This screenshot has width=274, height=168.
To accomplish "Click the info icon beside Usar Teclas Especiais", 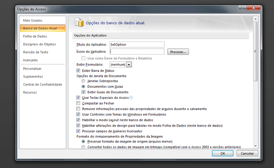I will pyautogui.click(x=131, y=98).
